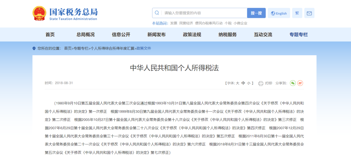This screenshot has width=351, height=161.
Task: Open the 纳税服务 navigation menu
Action: point(227,35)
